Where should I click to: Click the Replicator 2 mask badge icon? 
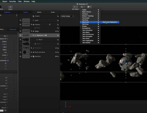point(46,35)
